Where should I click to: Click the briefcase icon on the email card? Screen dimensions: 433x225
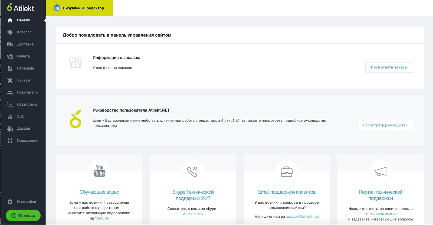pos(287,171)
